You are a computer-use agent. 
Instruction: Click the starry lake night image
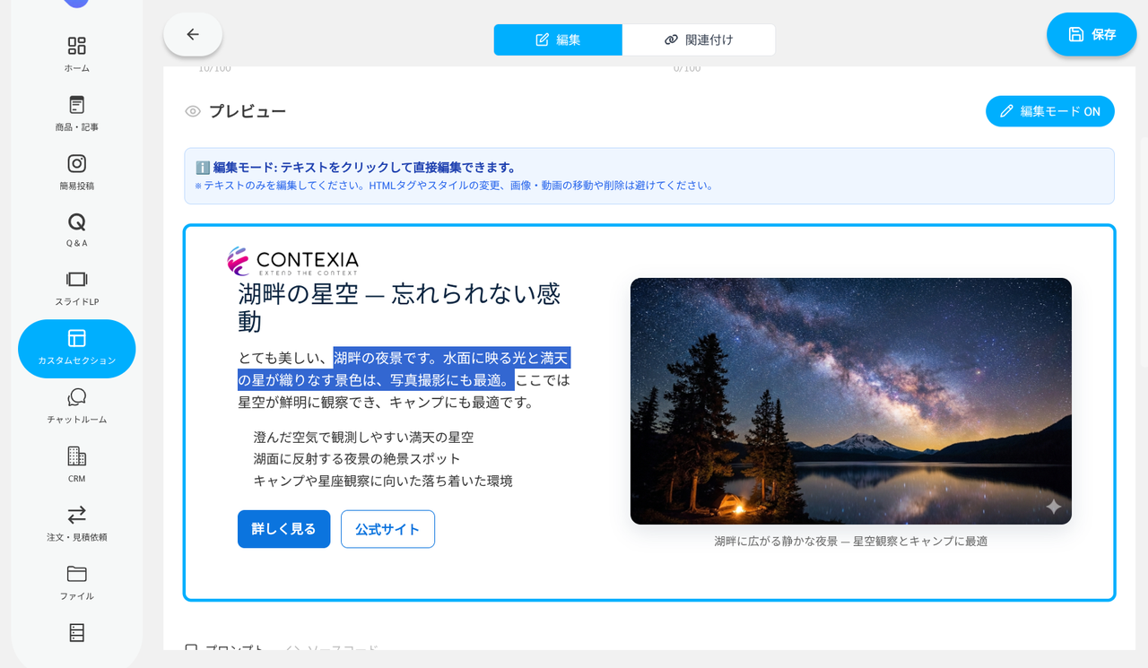point(850,401)
